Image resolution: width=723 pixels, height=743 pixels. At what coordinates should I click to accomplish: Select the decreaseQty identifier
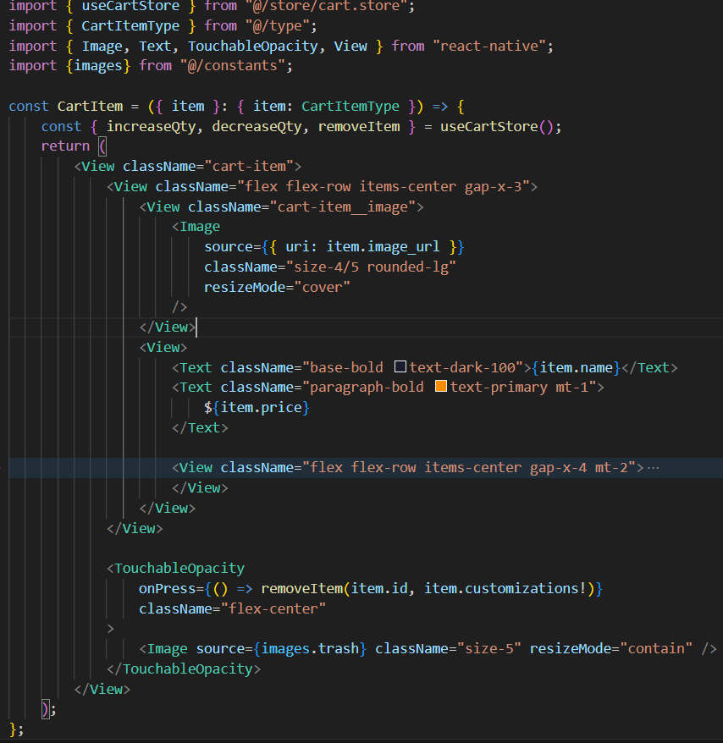coord(257,127)
